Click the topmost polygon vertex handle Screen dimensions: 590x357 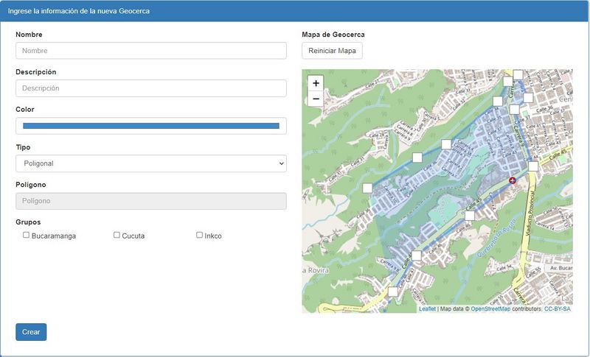click(518, 74)
